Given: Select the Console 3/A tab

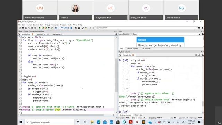Looking at the screenshot, I should click(127, 55).
